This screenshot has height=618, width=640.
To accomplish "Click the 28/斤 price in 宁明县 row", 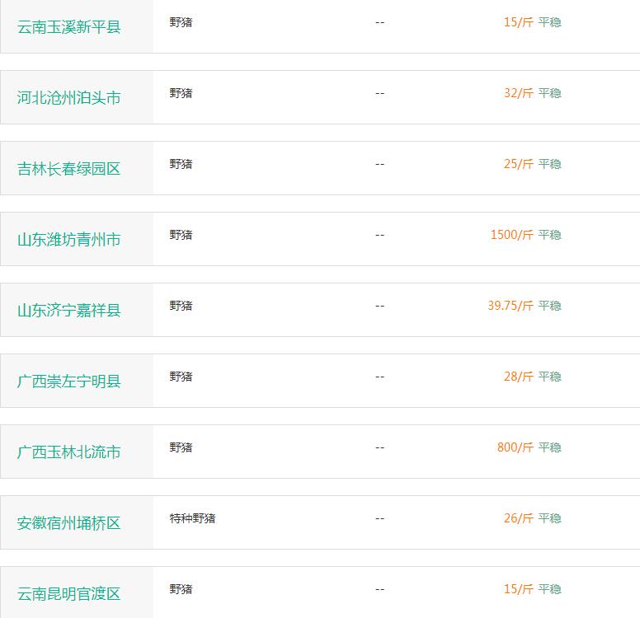I will (519, 377).
